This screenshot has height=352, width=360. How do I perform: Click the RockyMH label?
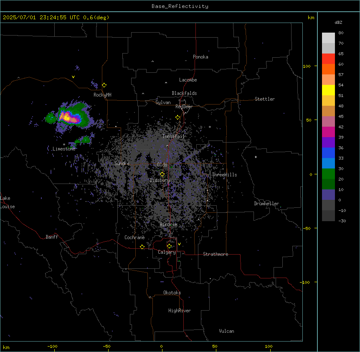(102, 95)
